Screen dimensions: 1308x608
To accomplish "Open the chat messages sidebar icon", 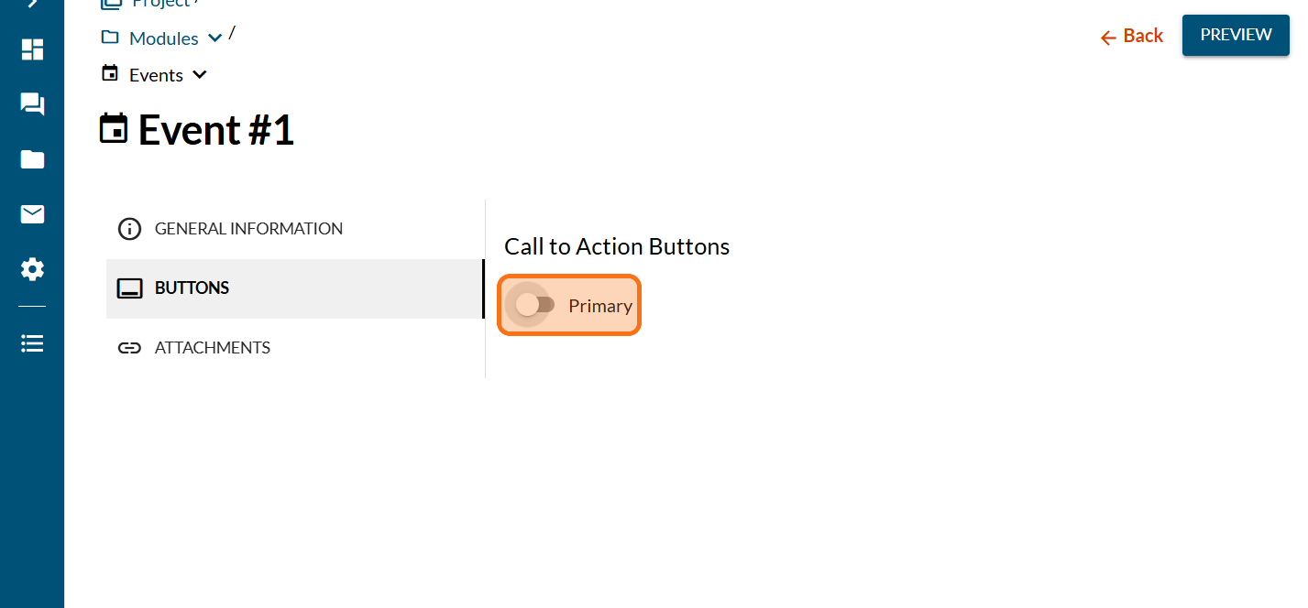I will (32, 104).
